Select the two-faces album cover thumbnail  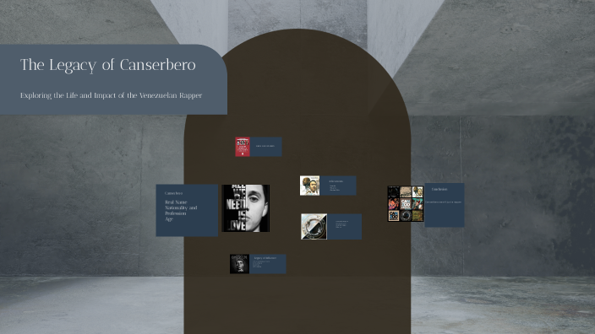(309, 186)
